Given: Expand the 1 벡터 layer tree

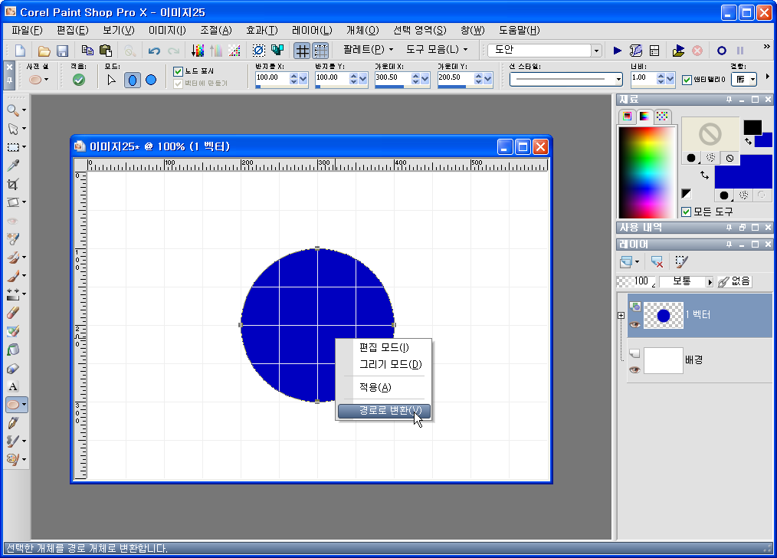Looking at the screenshot, I should [621, 315].
